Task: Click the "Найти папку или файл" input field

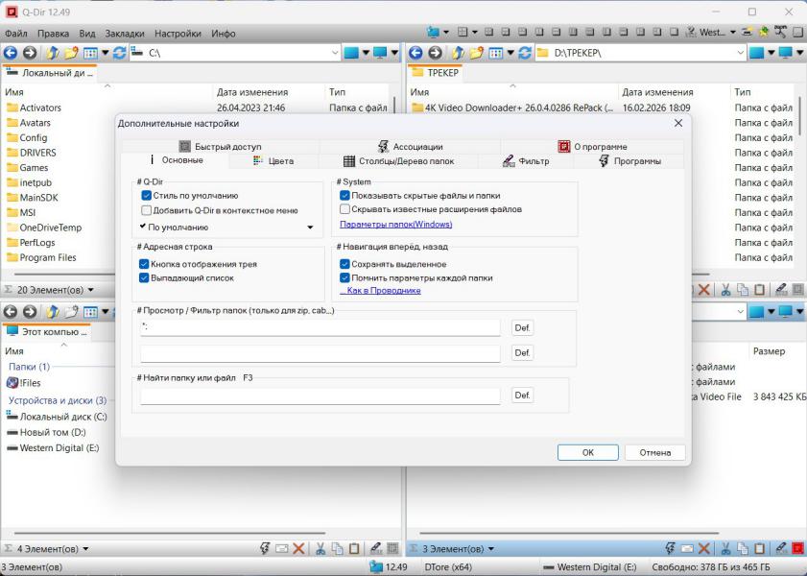Action: coord(320,396)
